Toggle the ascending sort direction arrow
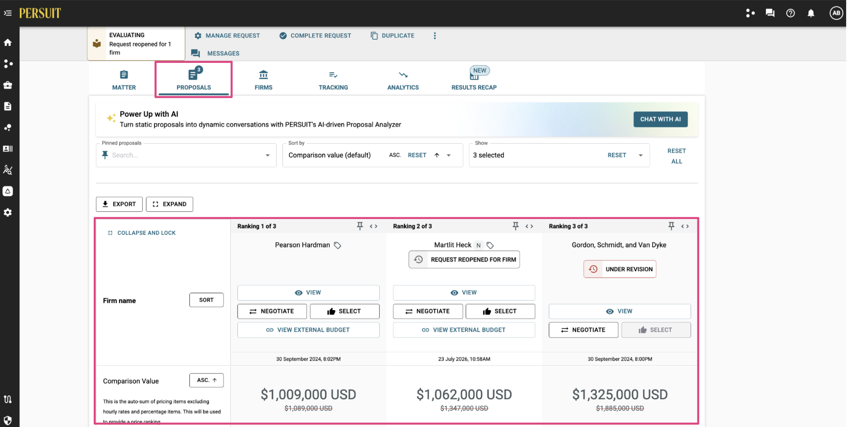The image size is (847, 427). click(437, 155)
